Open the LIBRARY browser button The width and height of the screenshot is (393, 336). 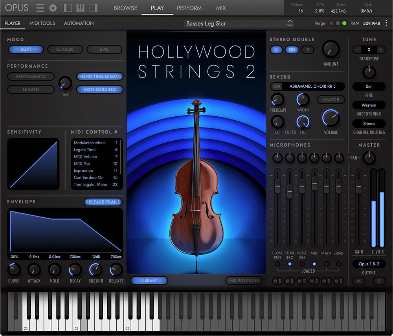pos(149,281)
